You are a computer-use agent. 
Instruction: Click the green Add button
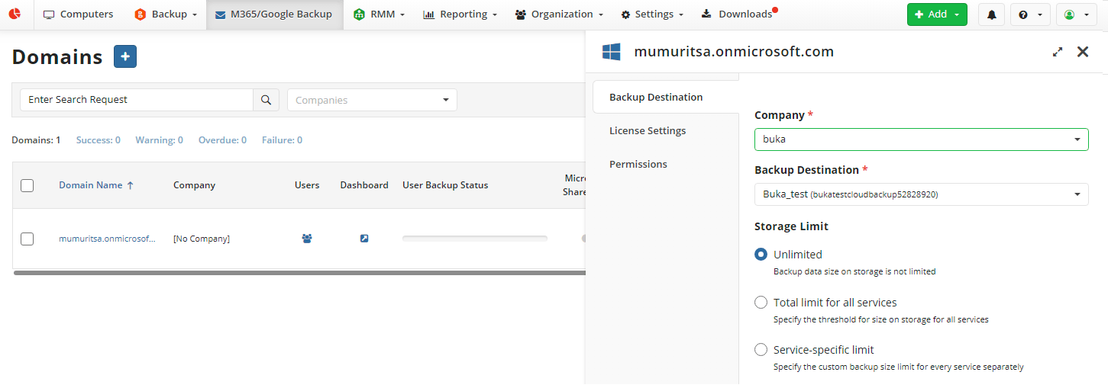(936, 14)
